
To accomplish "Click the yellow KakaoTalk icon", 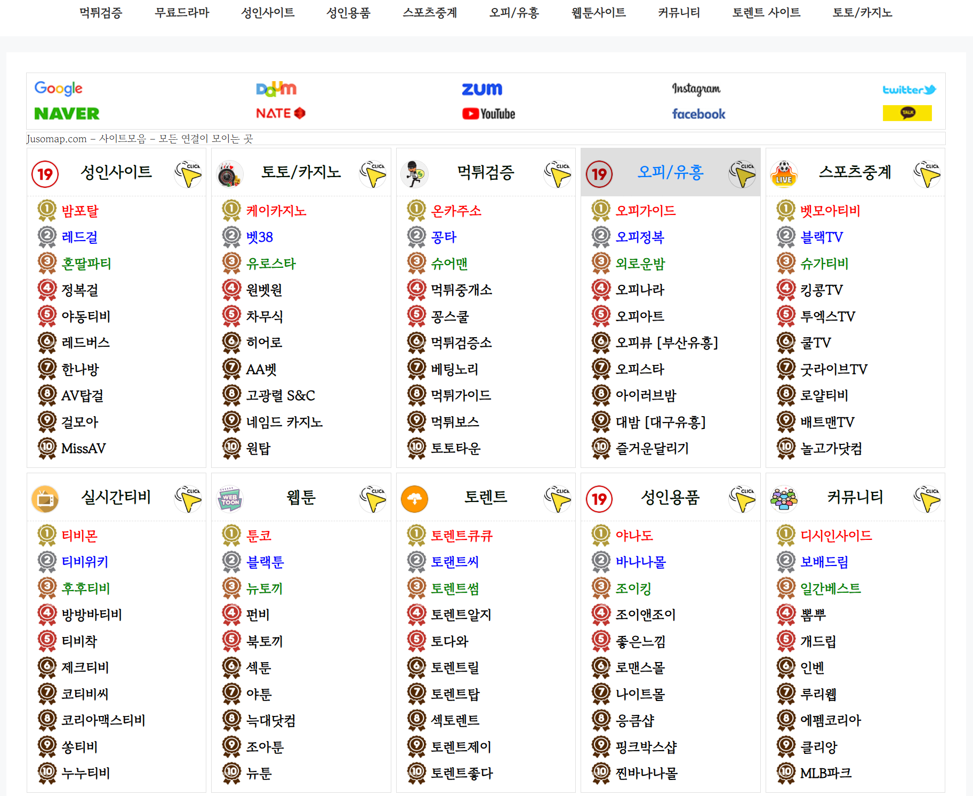I will [907, 113].
